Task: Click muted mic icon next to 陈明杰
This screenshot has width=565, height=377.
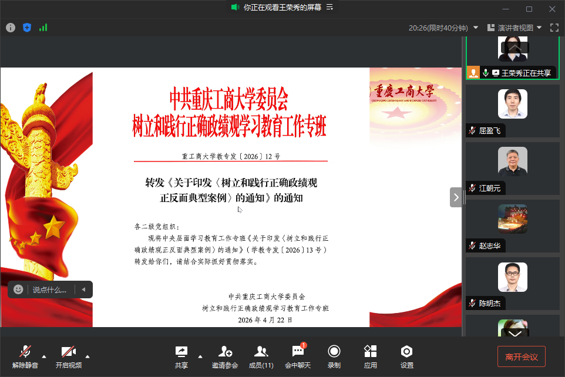Action: click(472, 304)
